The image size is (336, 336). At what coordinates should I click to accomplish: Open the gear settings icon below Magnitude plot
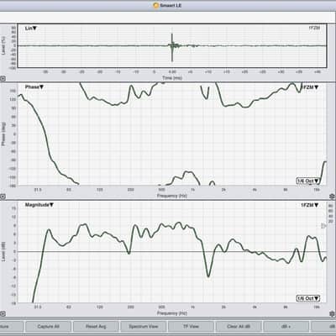coord(332,313)
